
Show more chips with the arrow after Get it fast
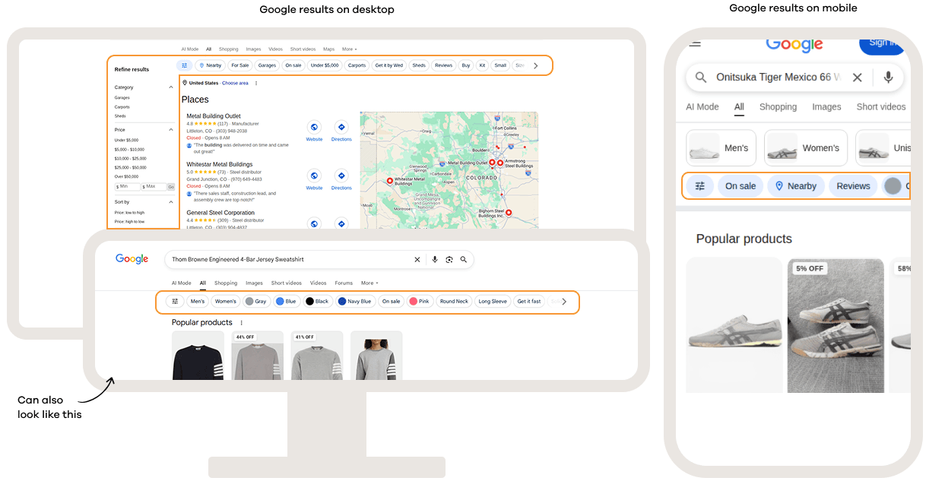tap(564, 301)
